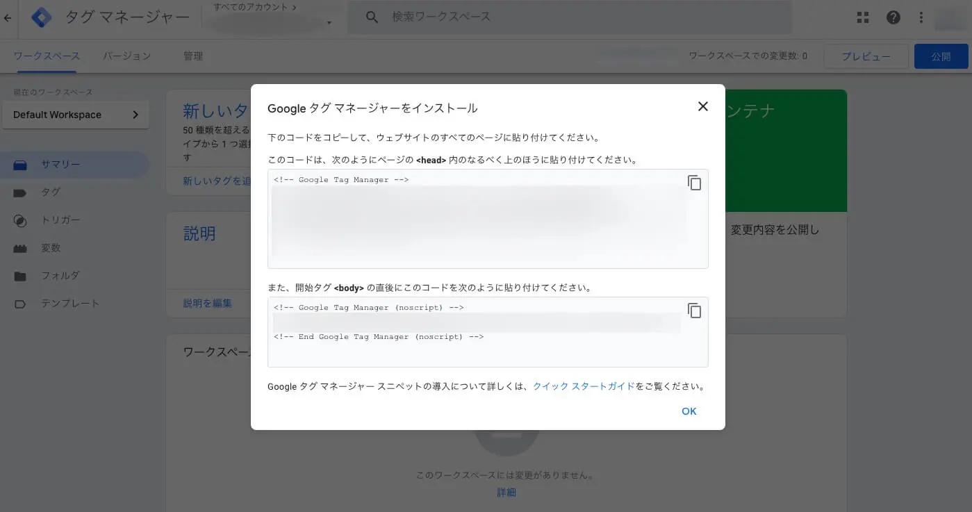The height and width of the screenshot is (512, 972).
Task: Click the タグ label icon
Action: click(x=20, y=192)
